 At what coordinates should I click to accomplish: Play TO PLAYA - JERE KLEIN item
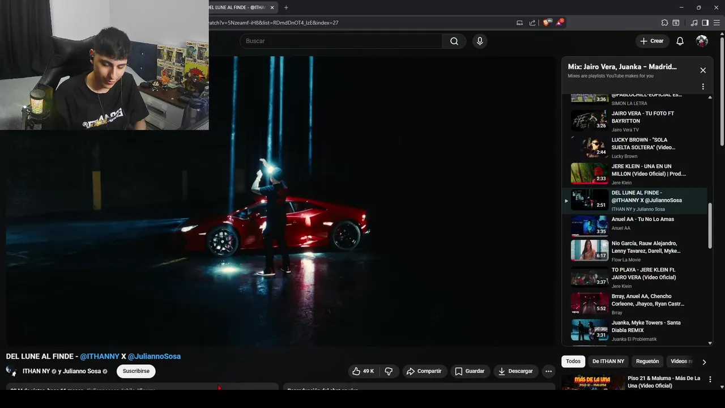pyautogui.click(x=634, y=278)
